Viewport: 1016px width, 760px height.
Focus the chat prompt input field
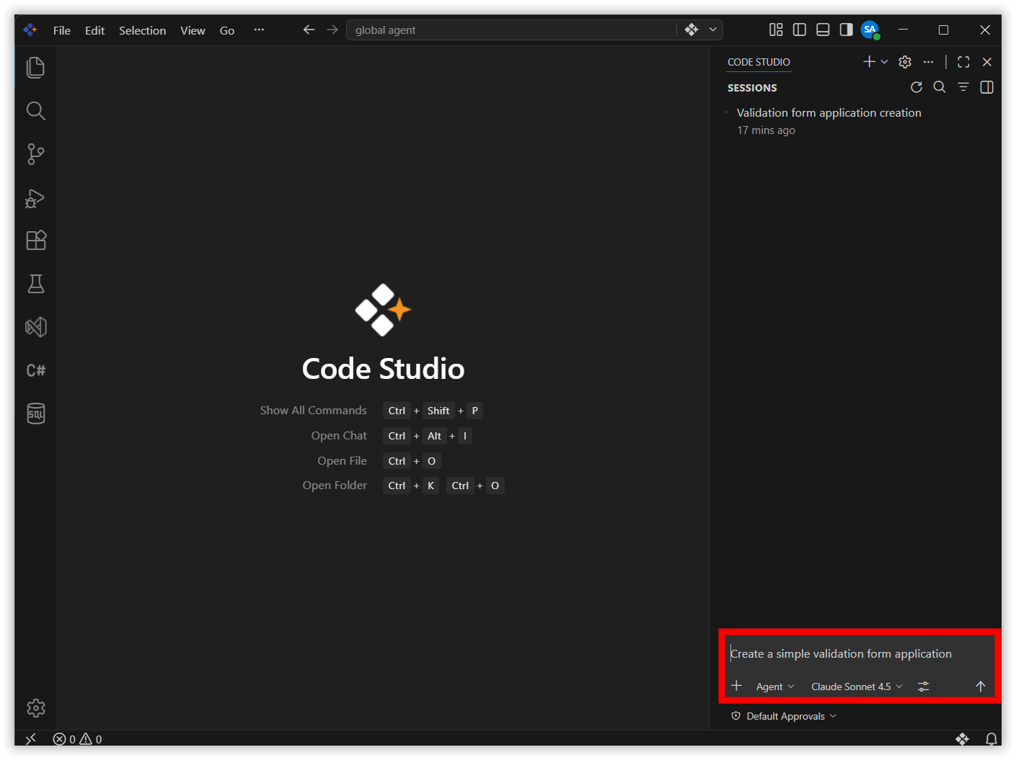coord(858,653)
